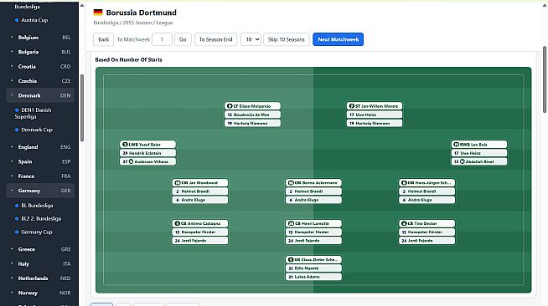The height and width of the screenshot is (306, 548).
Task: Click the German flag beside Borussia Dortmund
Action: pyautogui.click(x=98, y=13)
